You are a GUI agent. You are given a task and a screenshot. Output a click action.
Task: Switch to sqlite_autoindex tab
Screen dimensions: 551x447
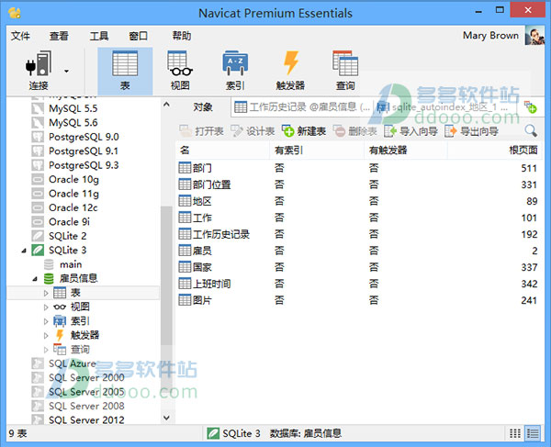tap(443, 106)
